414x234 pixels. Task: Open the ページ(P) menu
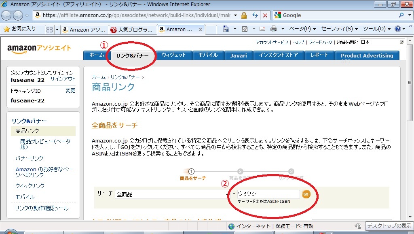(302, 29)
